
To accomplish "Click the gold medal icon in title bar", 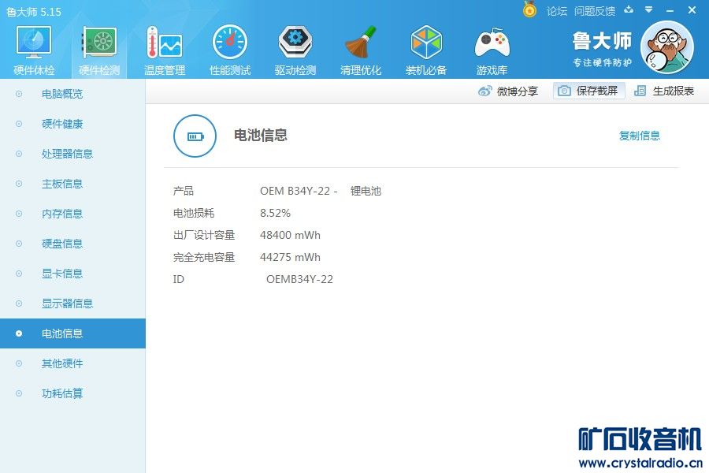I will 529,10.
